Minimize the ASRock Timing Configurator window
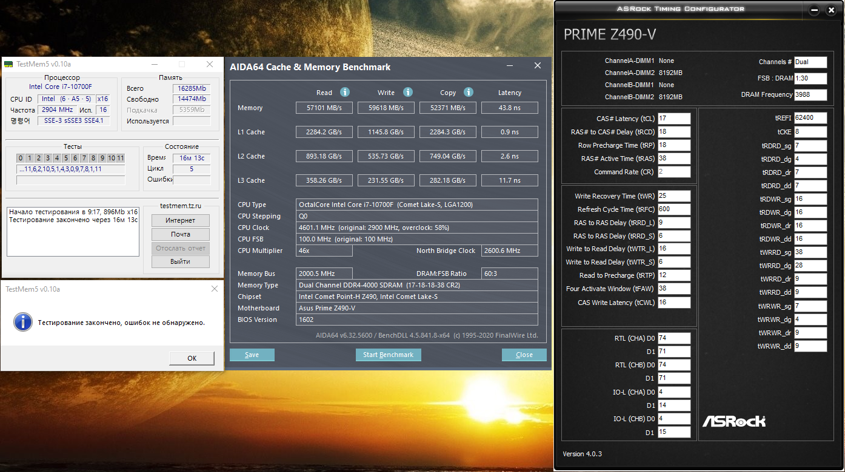 814,10
